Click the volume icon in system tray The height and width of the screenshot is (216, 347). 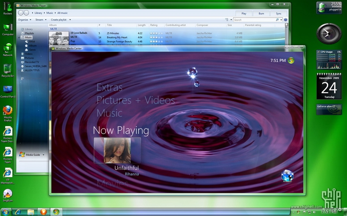coord(314,212)
